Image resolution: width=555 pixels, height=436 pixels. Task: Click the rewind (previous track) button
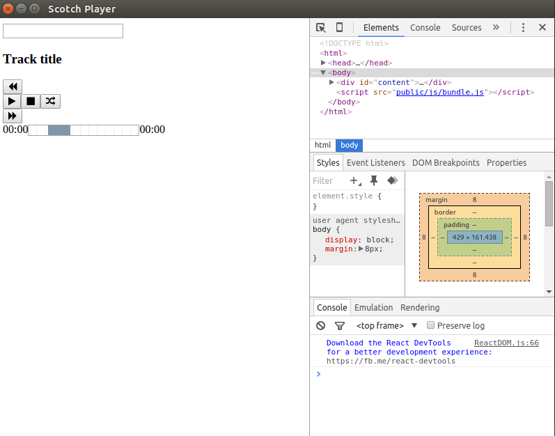click(x=13, y=86)
